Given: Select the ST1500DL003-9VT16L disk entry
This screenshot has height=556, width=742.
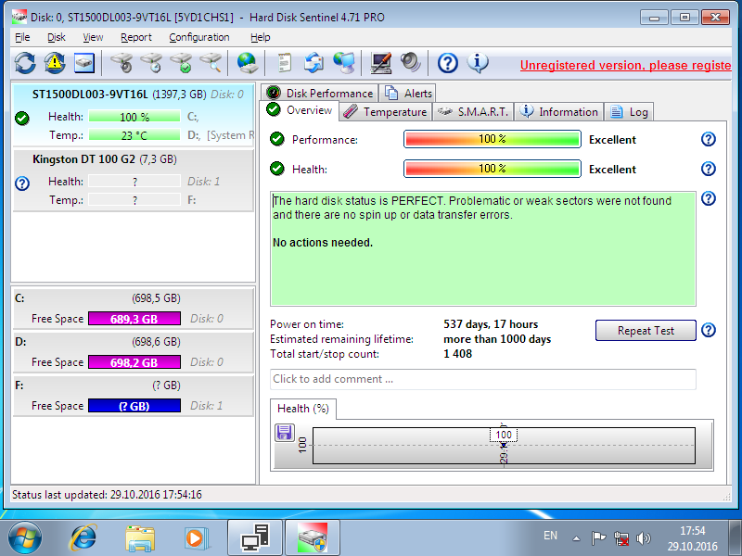Looking at the screenshot, I should click(x=133, y=114).
